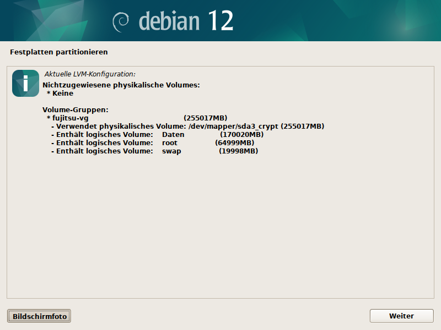The image size is (441, 330).
Task: Click the blue info icon
Action: (25, 83)
